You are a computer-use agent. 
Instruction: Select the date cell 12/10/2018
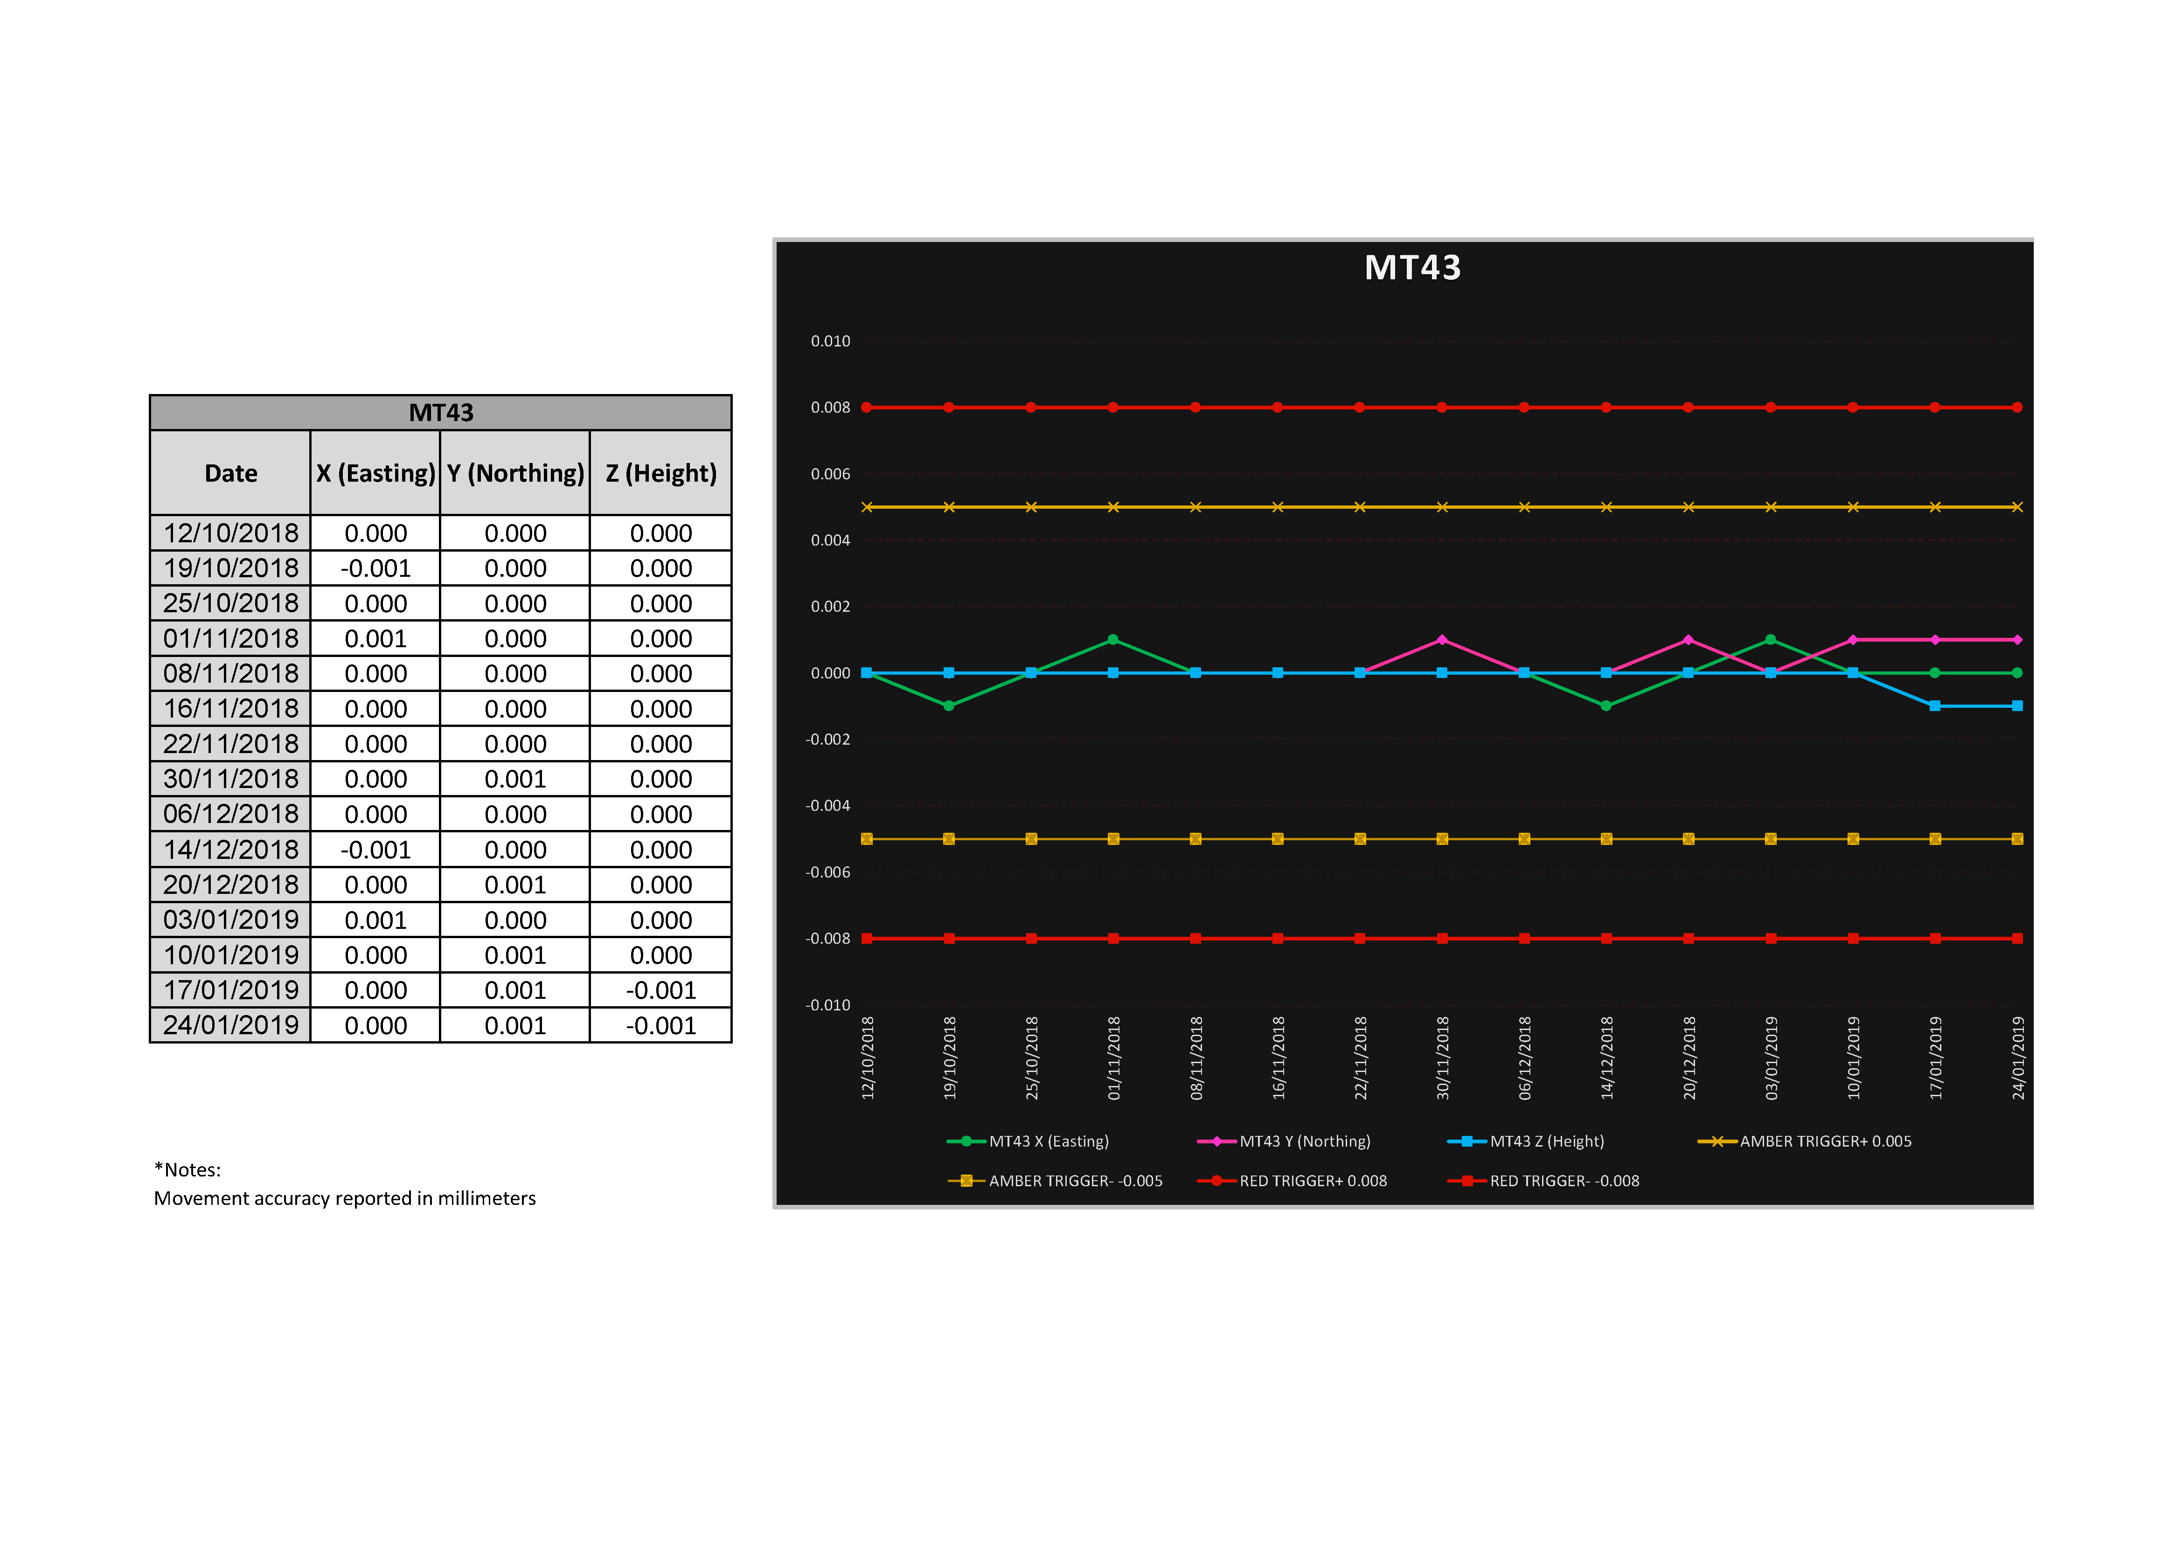[231, 533]
